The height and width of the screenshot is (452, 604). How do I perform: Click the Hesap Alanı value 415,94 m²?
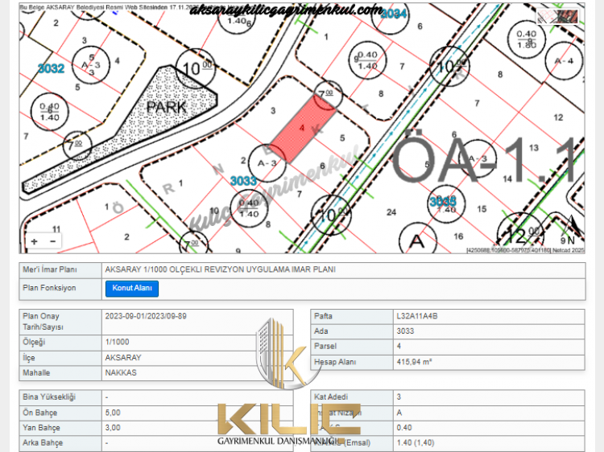(x=415, y=362)
